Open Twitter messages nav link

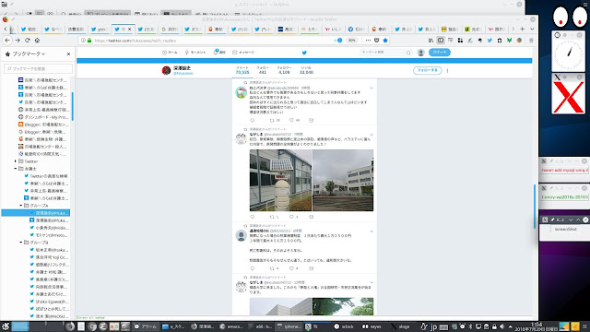pyautogui.click(x=243, y=53)
